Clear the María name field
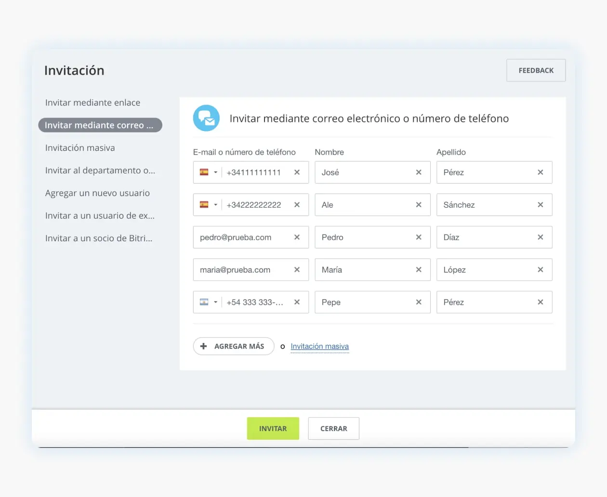This screenshot has width=607, height=497. click(x=419, y=270)
